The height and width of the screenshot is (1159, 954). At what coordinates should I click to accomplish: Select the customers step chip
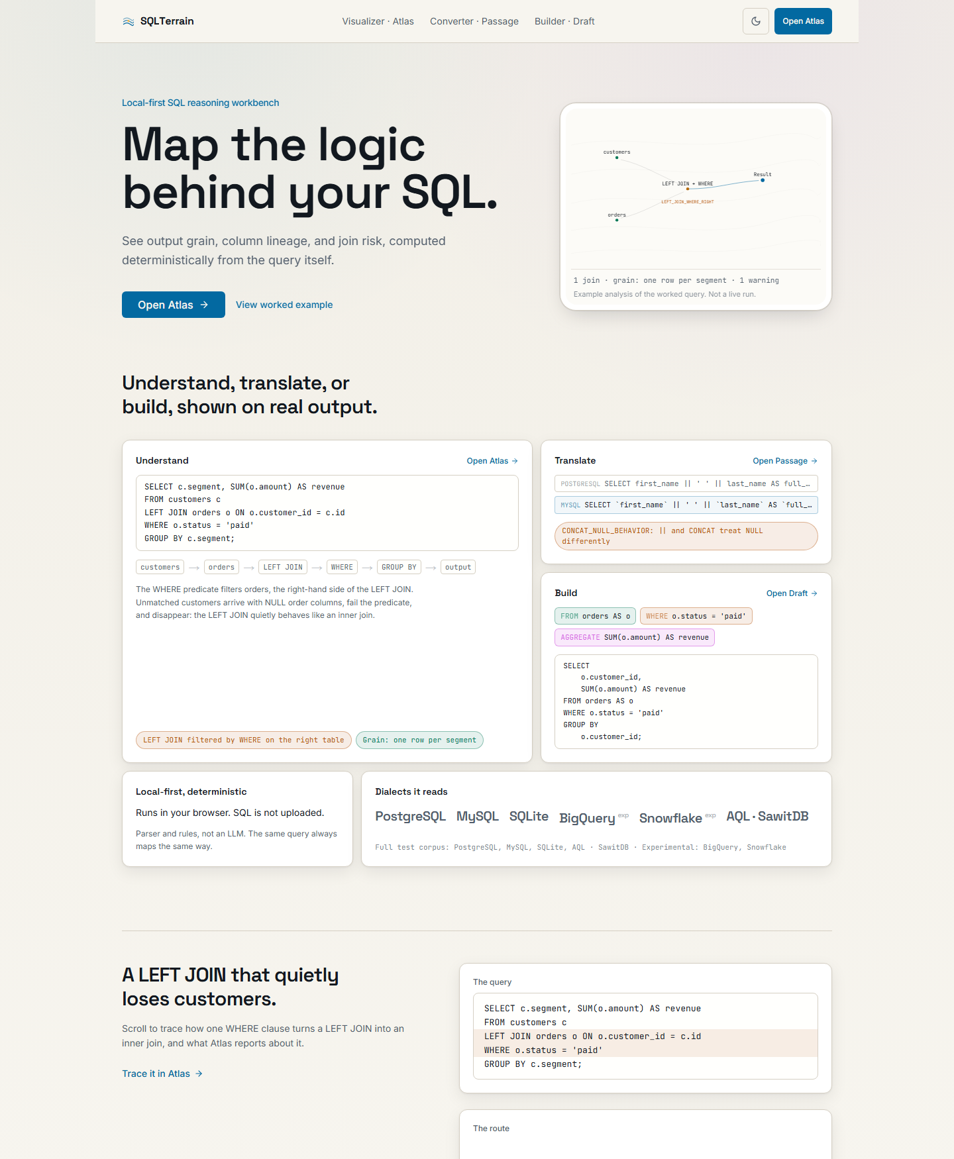tap(160, 567)
